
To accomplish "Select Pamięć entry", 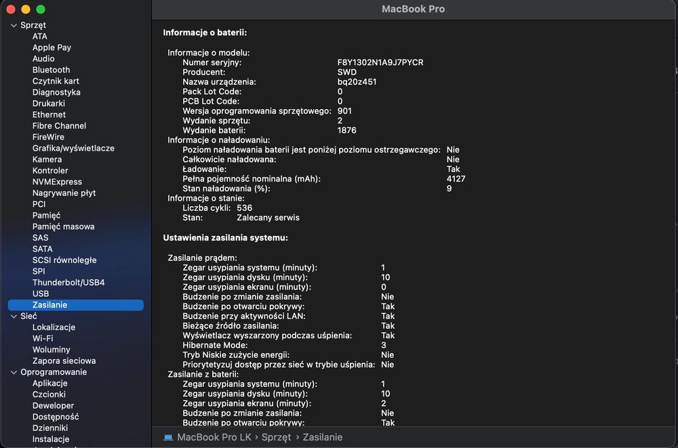I will (x=46, y=216).
